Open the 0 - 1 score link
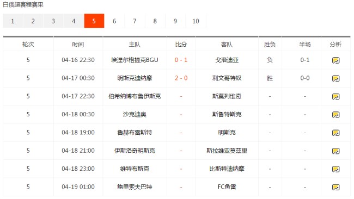This screenshot has height=199, width=354. [x=181, y=60]
